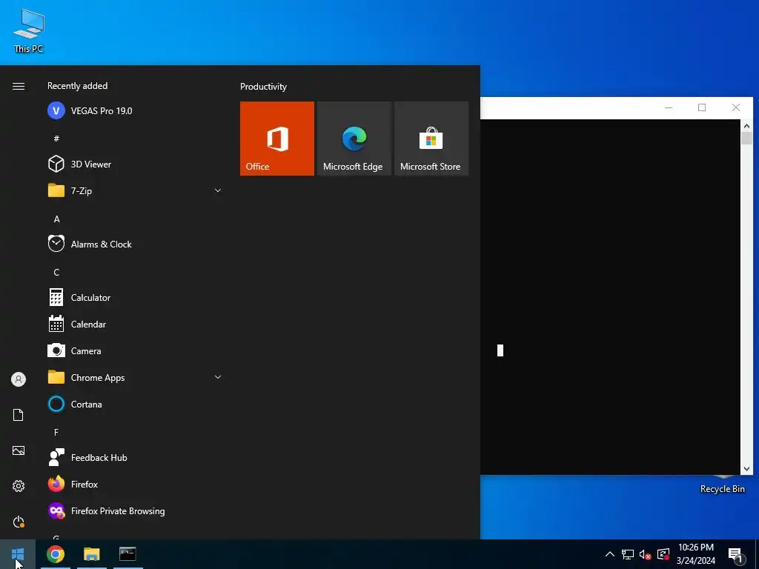Image resolution: width=759 pixels, height=569 pixels.
Task: Click the letter A group header
Action: click(x=56, y=219)
